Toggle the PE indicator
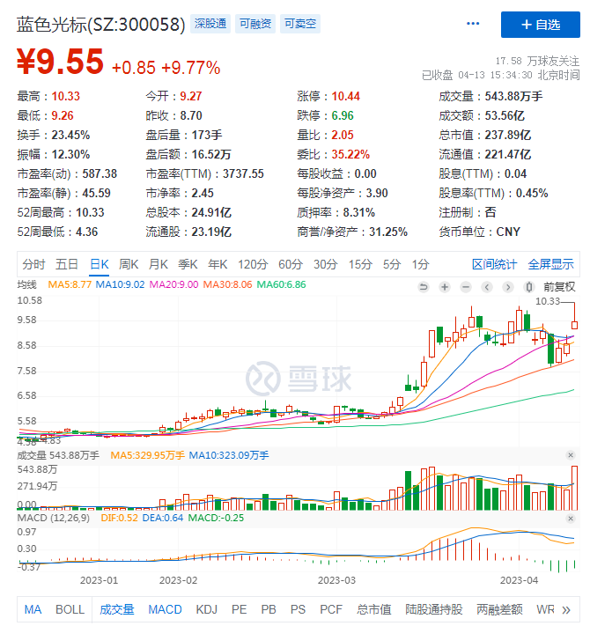 coord(239,610)
